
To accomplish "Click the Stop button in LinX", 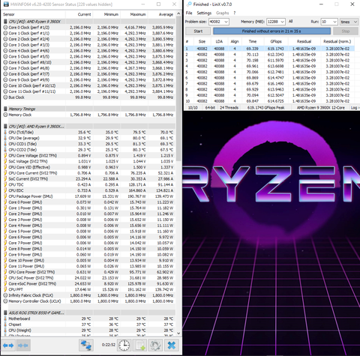I will pyautogui.click(x=346, y=31).
